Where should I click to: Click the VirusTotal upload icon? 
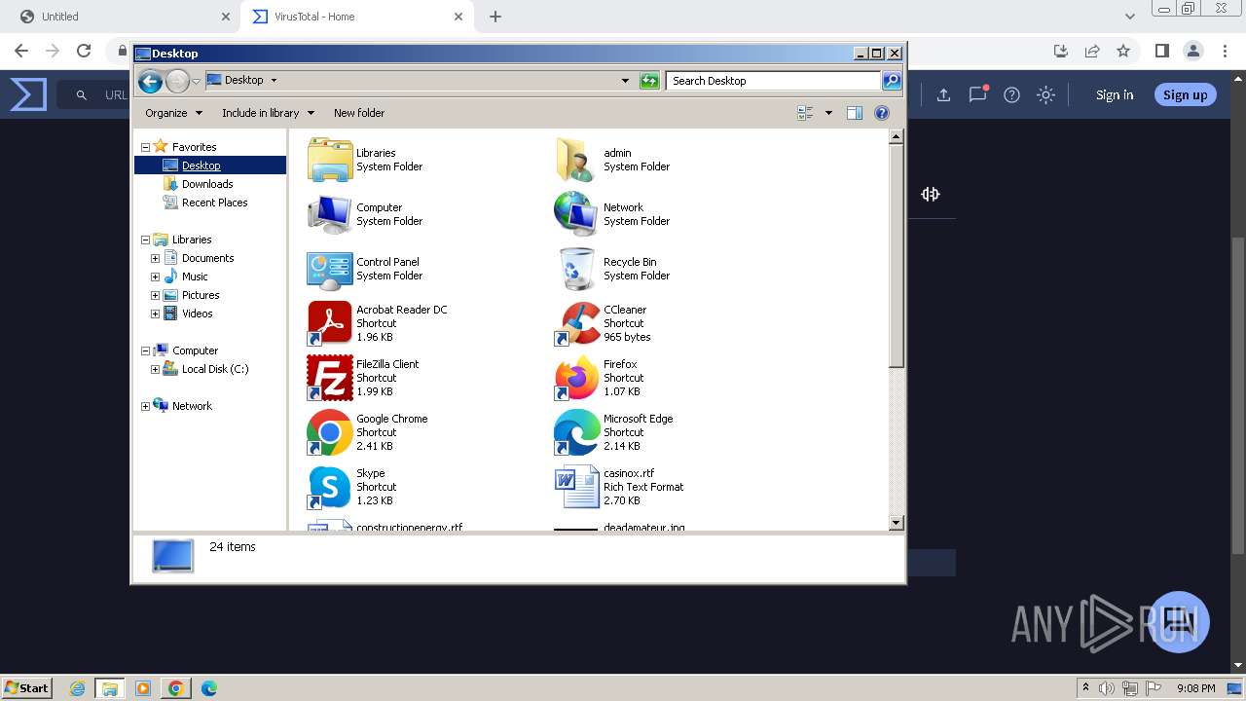pos(943,94)
